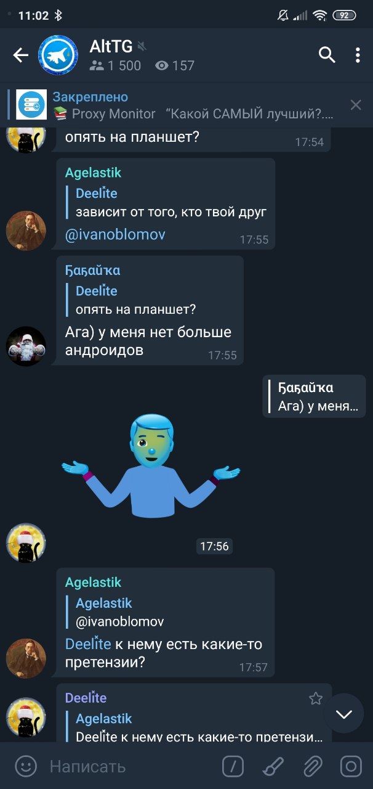Tap the Deelite mention in Agelastik's message
The width and height of the screenshot is (373, 789).
coord(88,644)
